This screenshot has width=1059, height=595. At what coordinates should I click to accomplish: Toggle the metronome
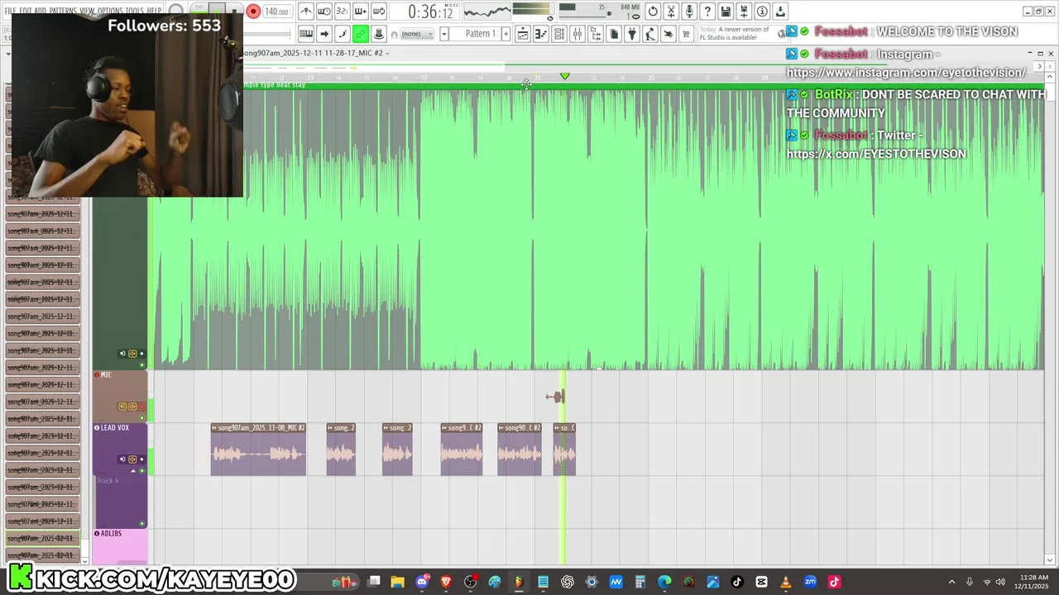click(x=306, y=12)
